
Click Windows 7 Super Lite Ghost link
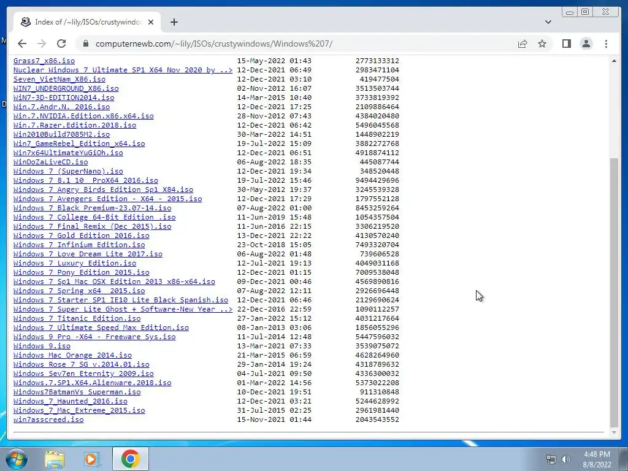pos(123,310)
